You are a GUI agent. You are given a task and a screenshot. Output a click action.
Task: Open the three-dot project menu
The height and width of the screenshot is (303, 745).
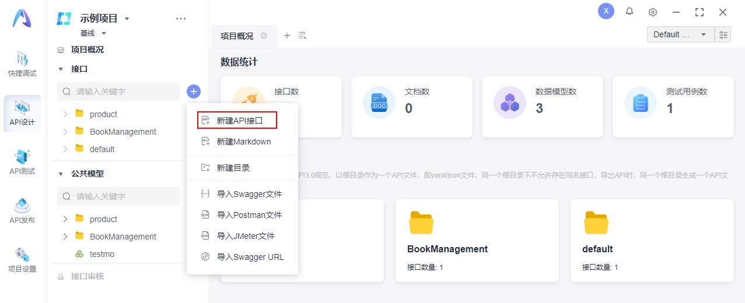tap(181, 19)
